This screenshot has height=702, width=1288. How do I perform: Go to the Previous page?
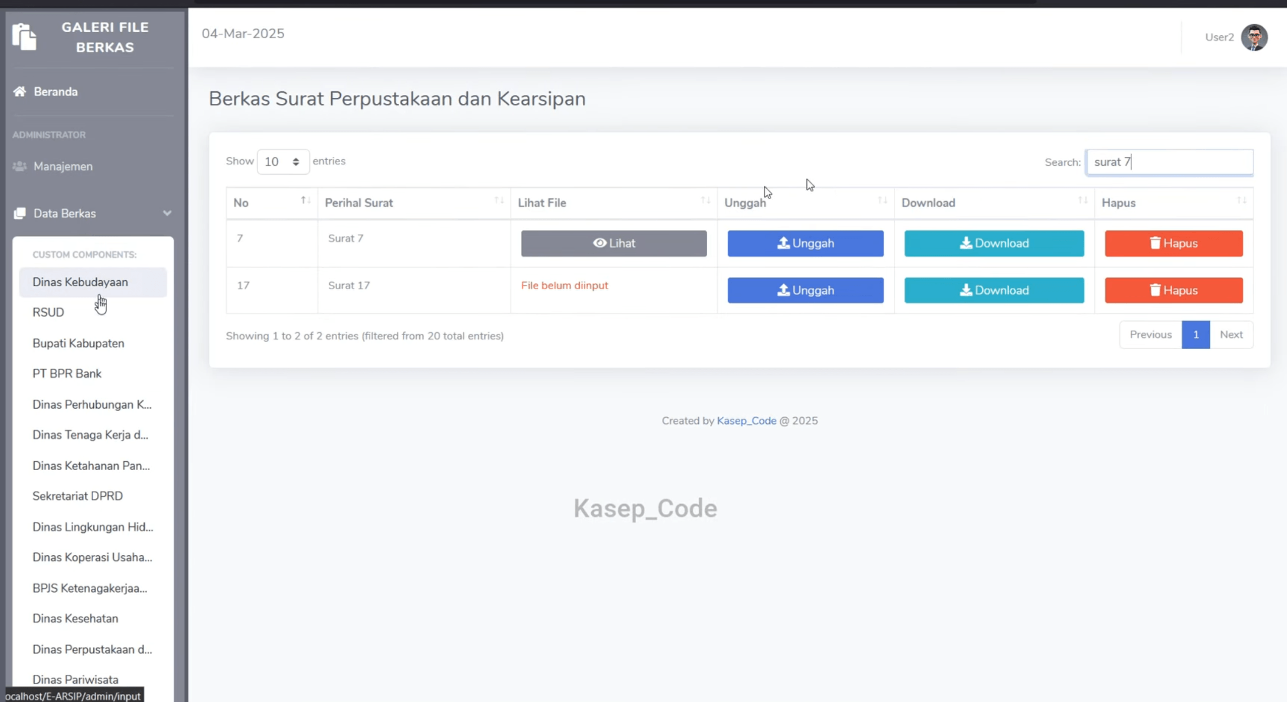coord(1150,335)
